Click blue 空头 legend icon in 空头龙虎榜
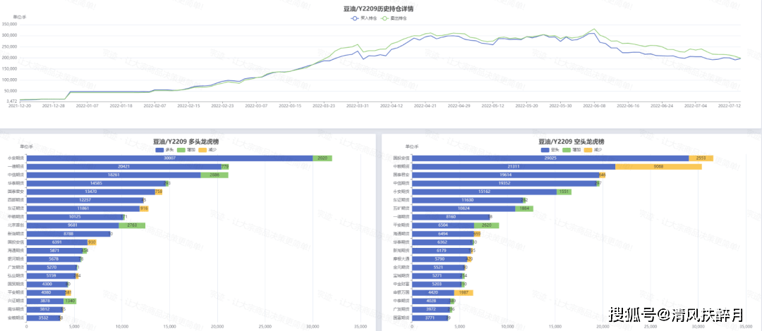This screenshot has height=331, width=762. point(544,149)
